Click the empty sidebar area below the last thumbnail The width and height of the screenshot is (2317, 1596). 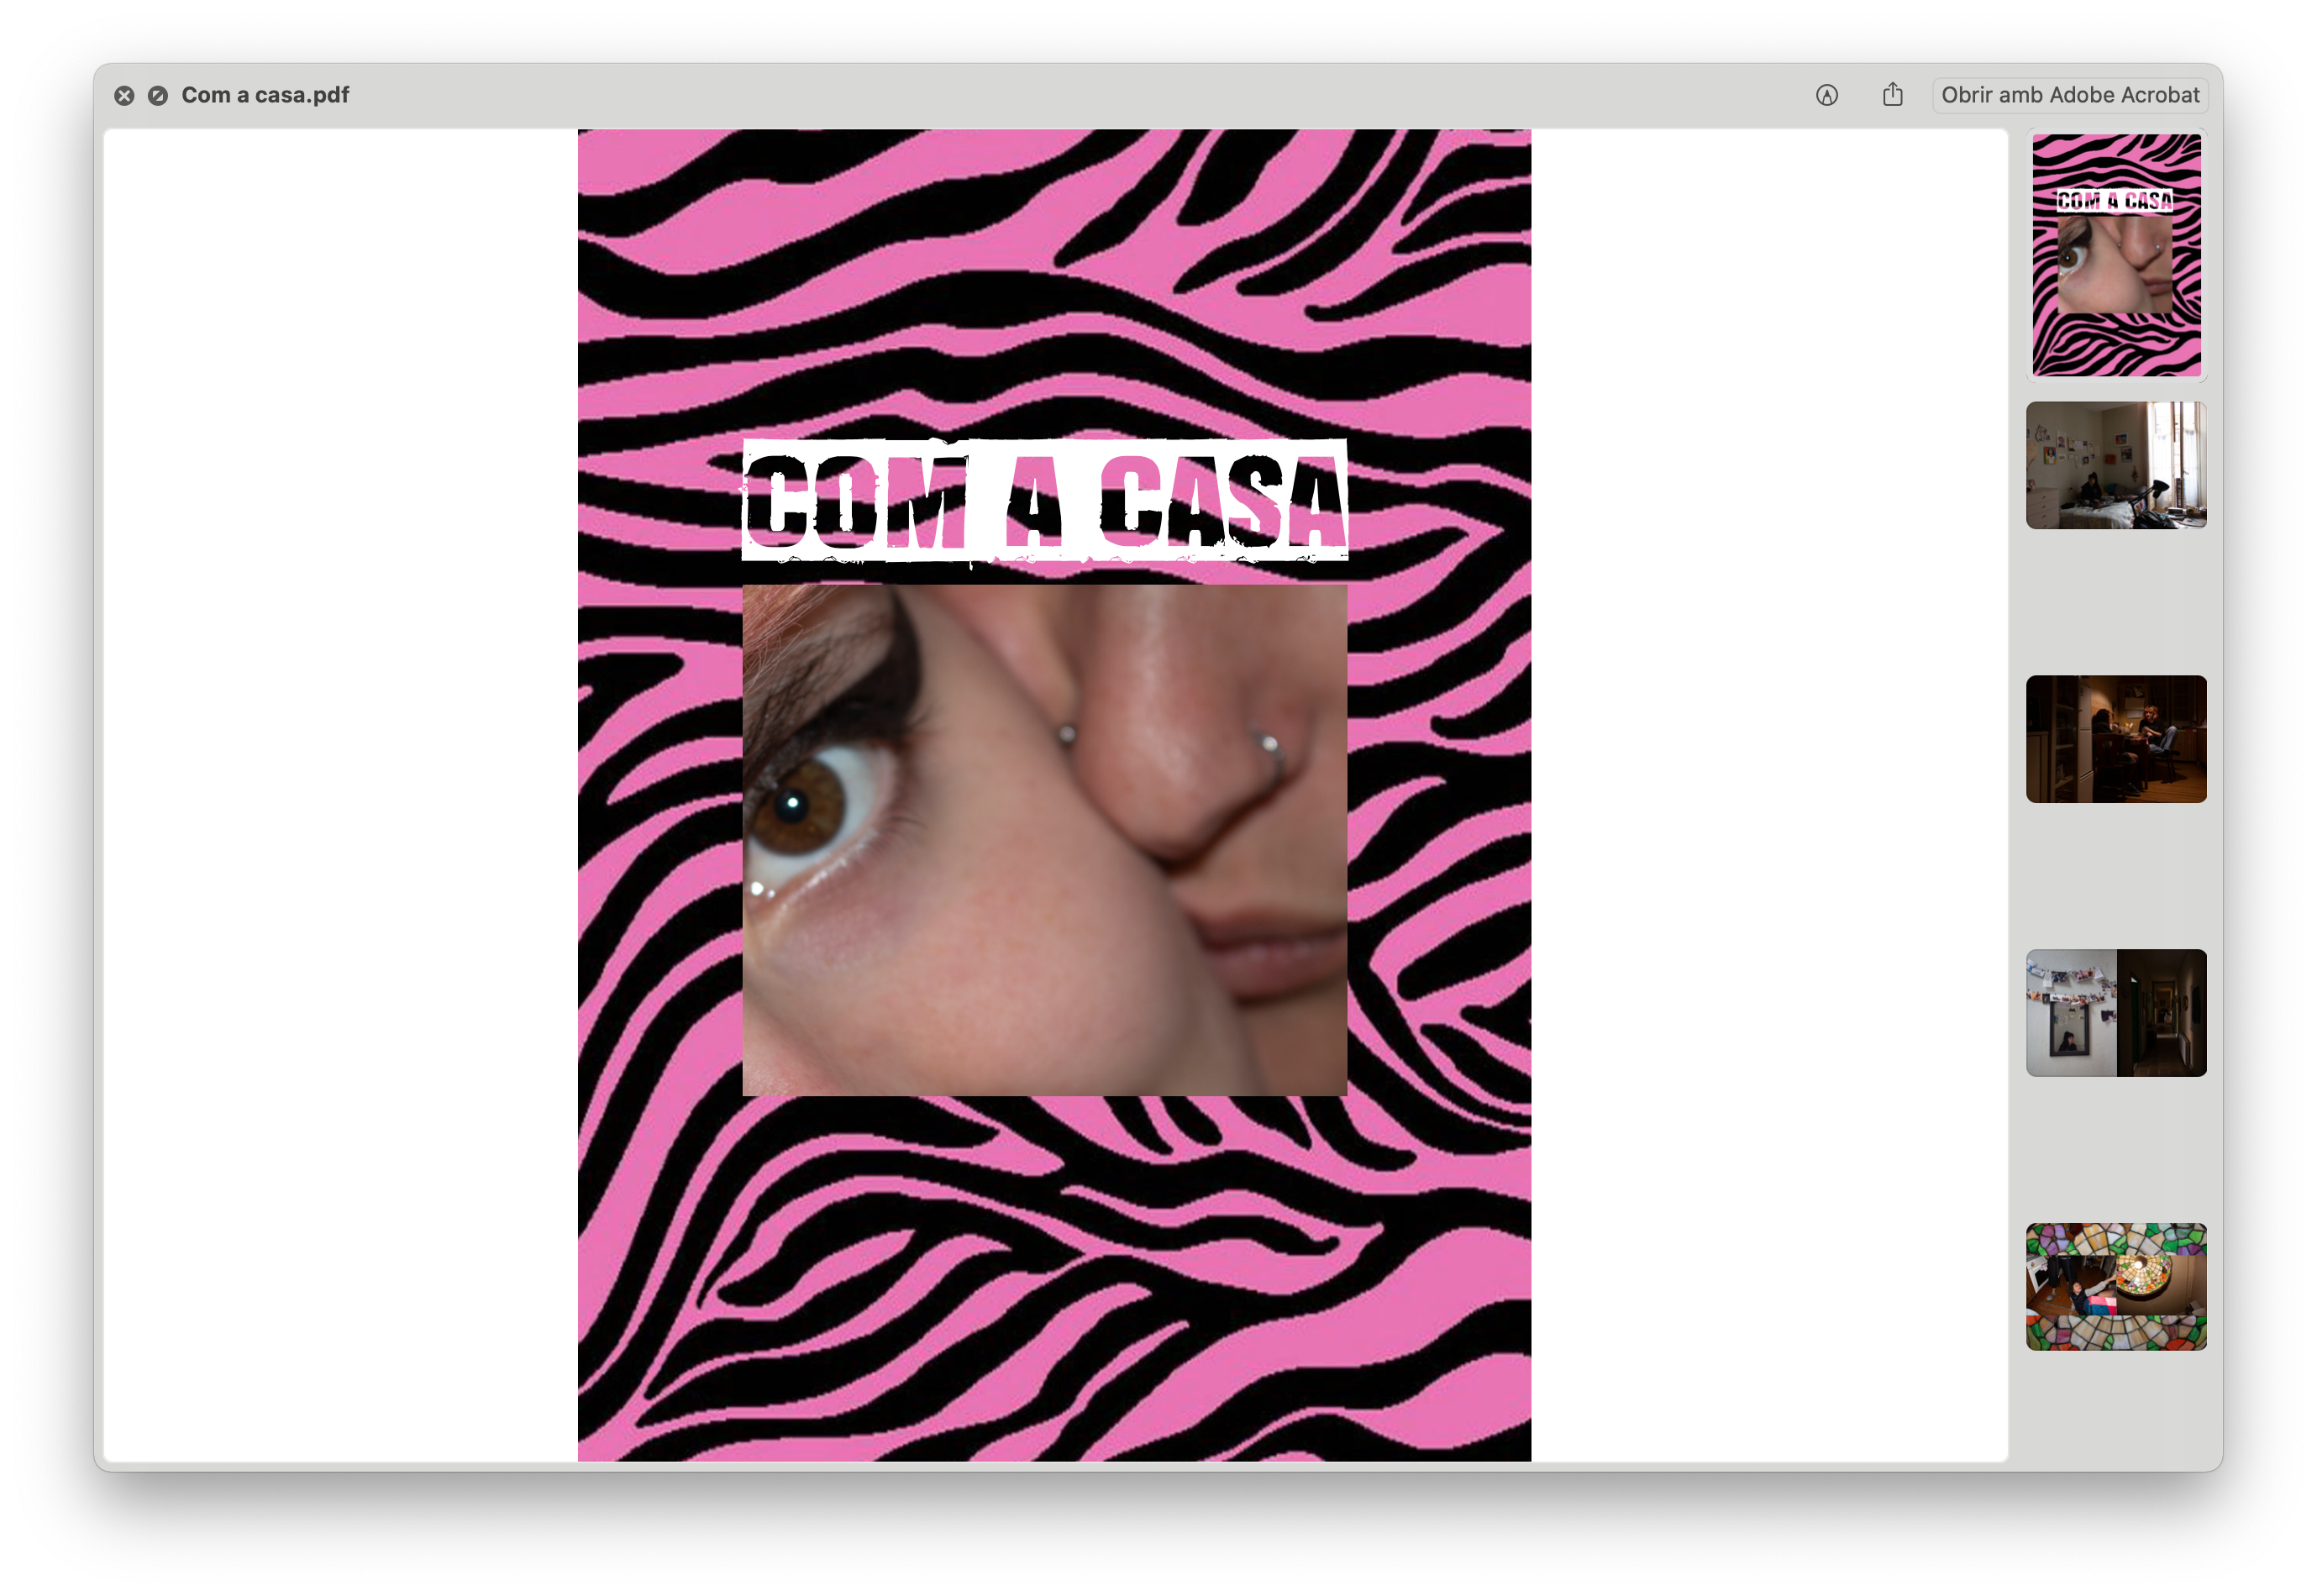(x=2115, y=1410)
